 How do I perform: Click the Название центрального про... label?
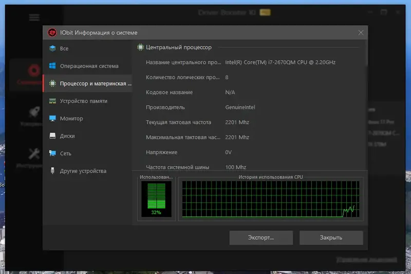coord(183,62)
